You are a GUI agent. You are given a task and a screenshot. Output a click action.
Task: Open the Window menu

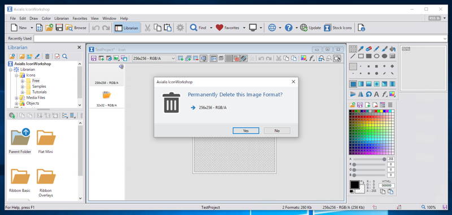tap(109, 19)
